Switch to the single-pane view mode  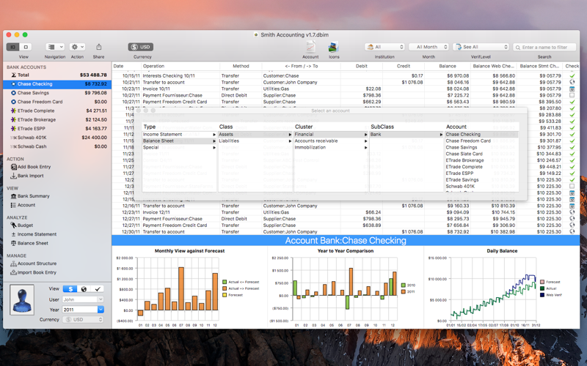pos(26,47)
